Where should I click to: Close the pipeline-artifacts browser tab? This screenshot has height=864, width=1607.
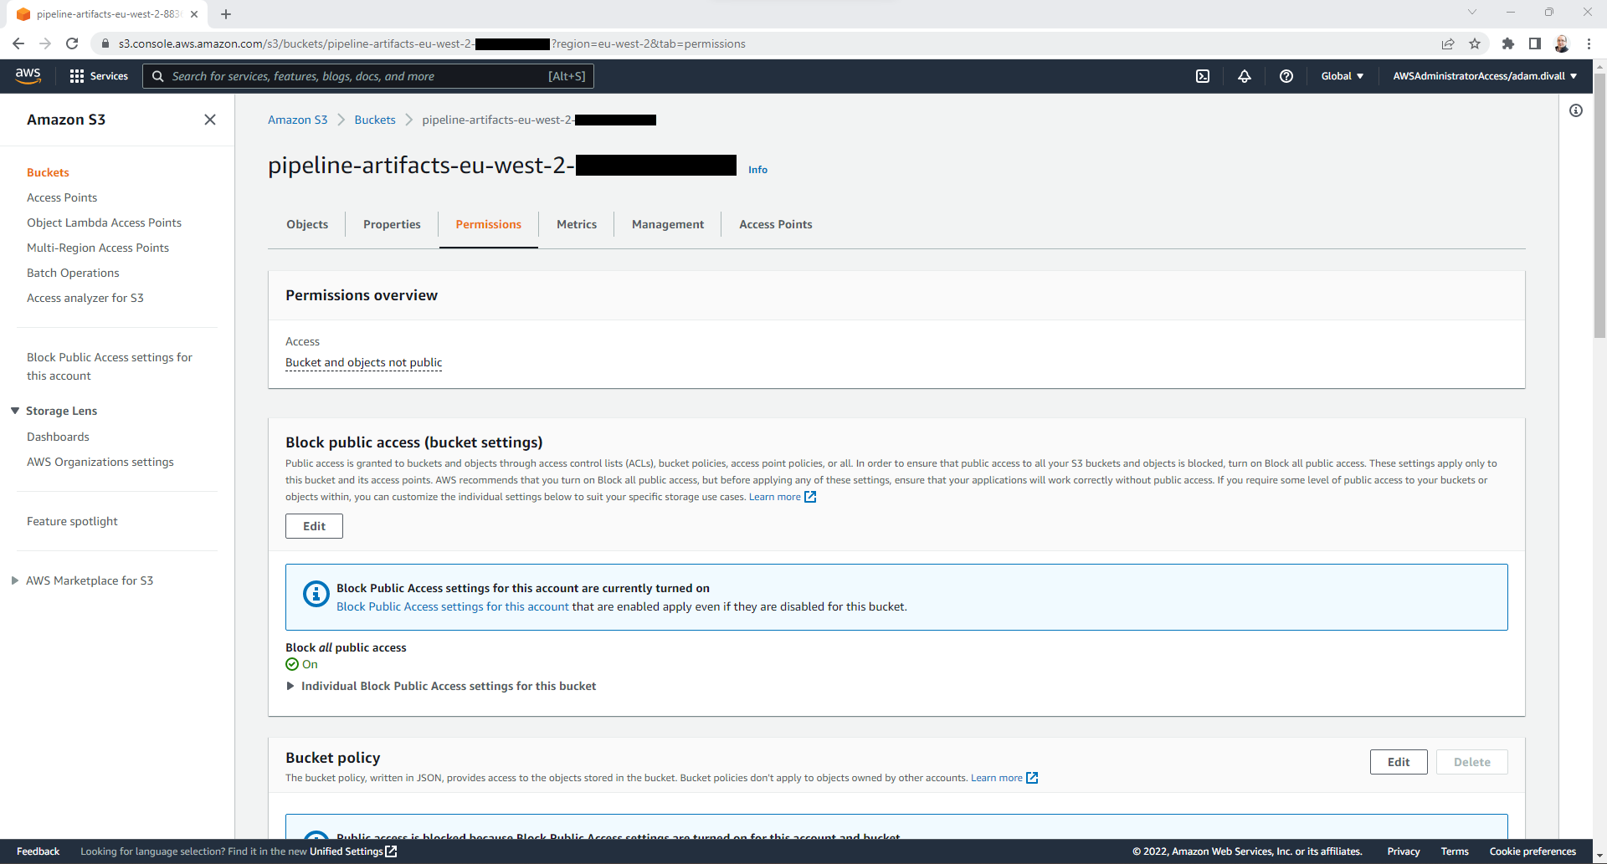(x=194, y=14)
